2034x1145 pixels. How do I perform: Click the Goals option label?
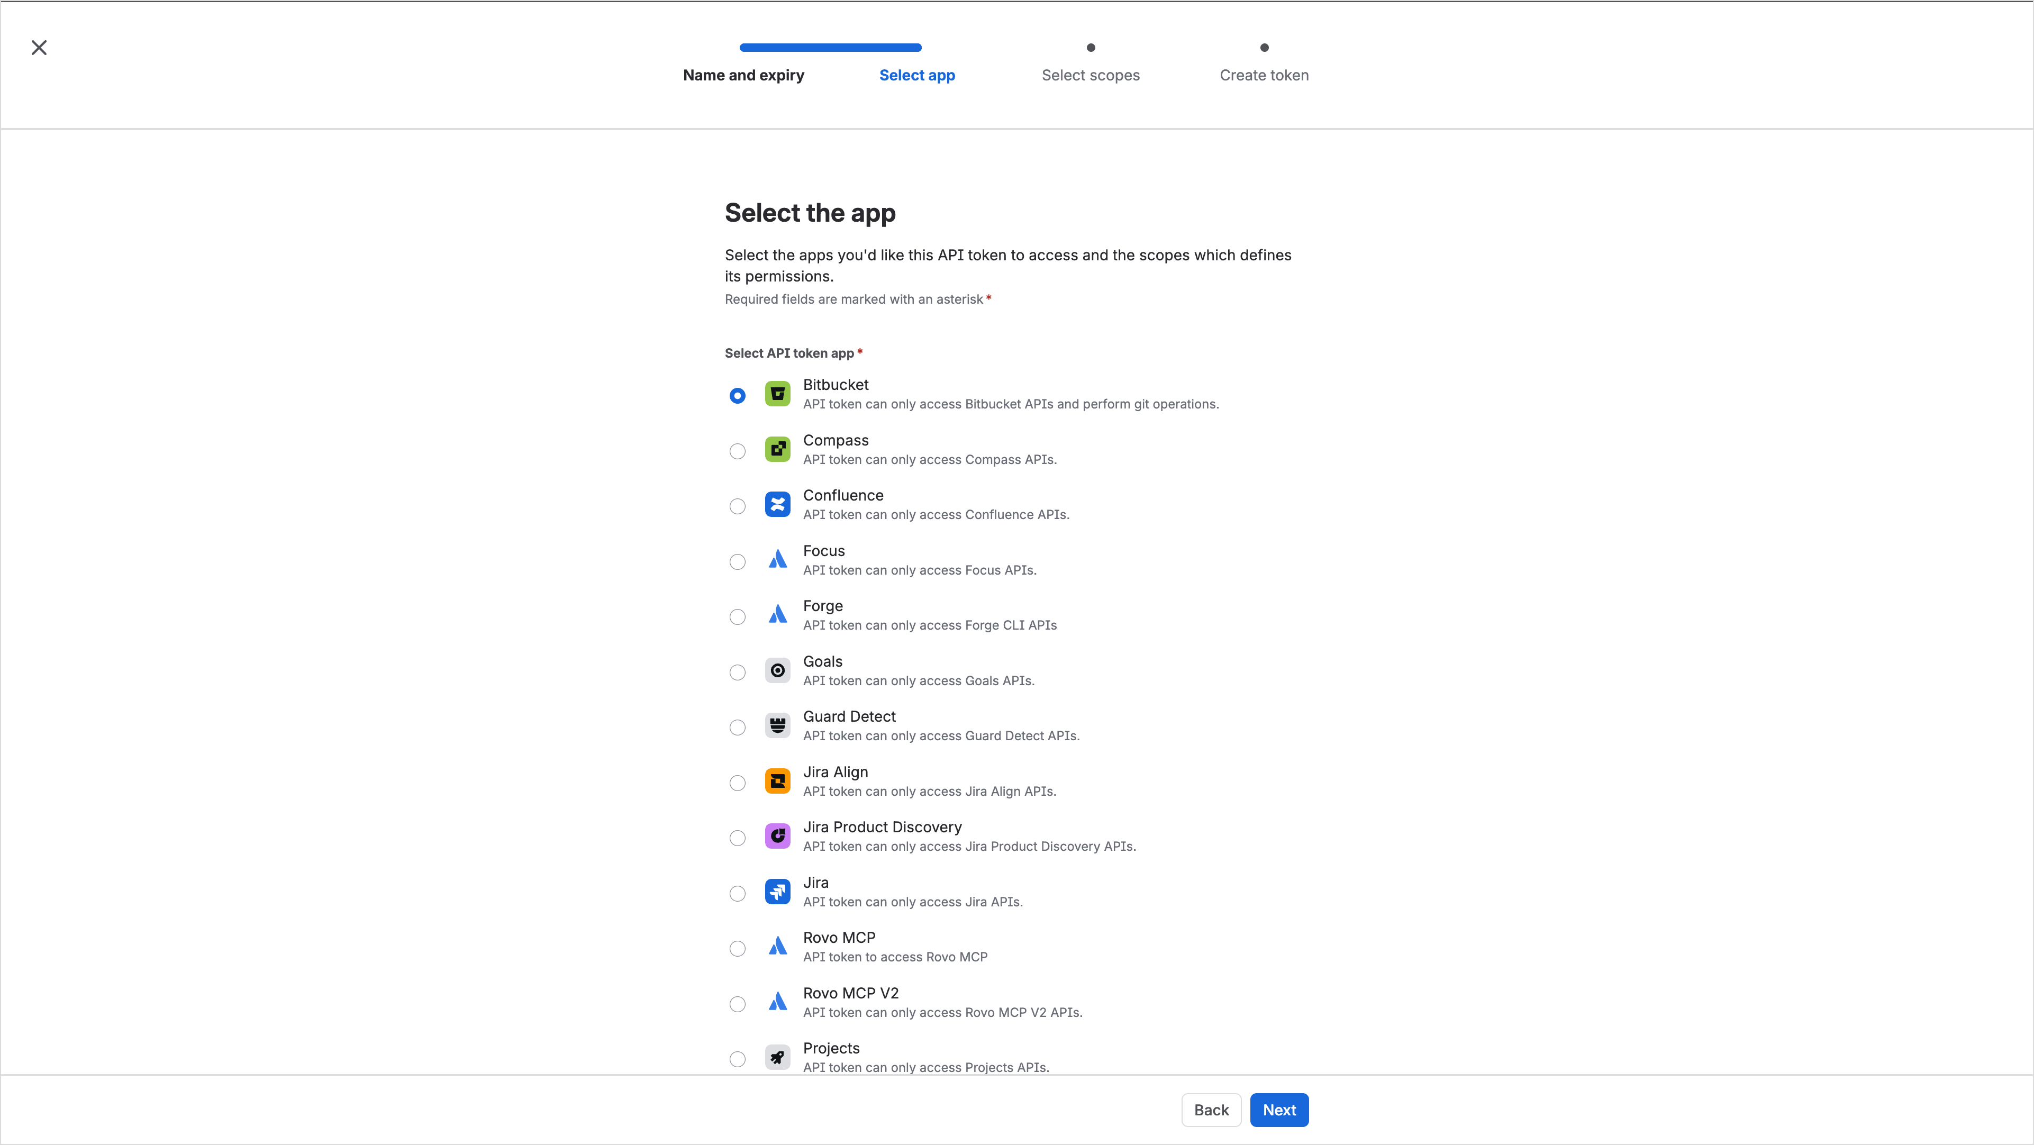(823, 661)
